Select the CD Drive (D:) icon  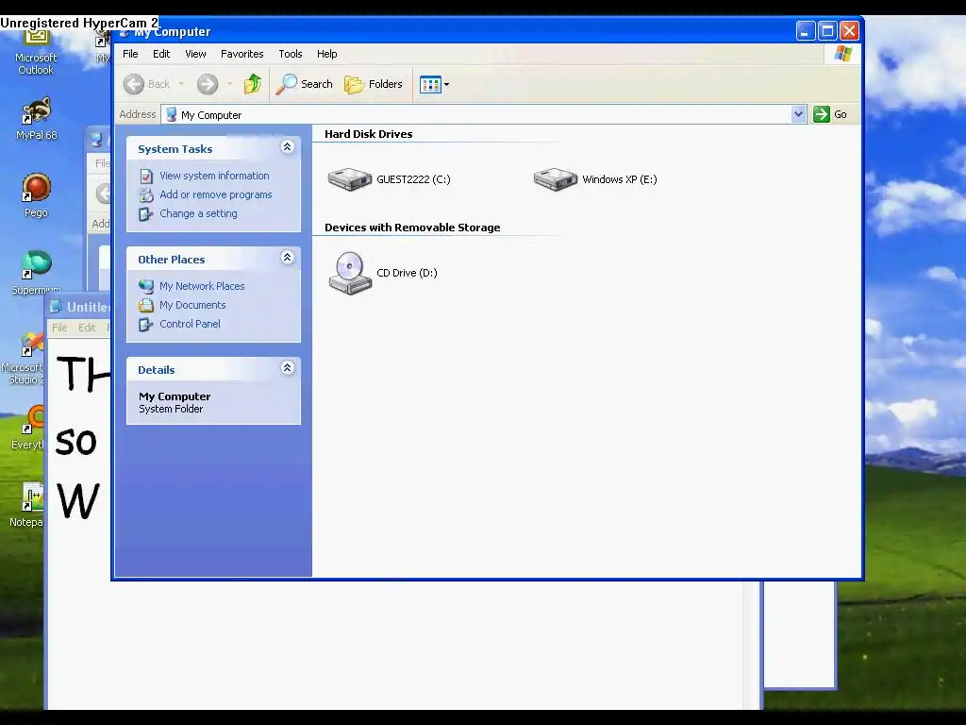(x=350, y=273)
